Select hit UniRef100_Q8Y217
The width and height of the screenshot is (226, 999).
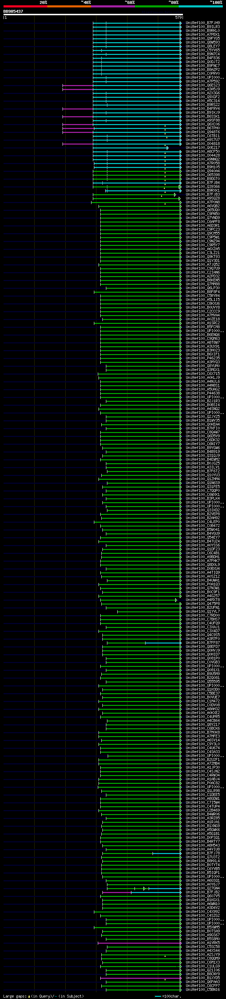coord(203,724)
